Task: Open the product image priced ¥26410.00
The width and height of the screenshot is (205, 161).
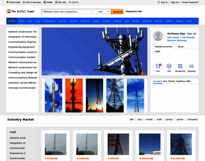Action: [149, 144]
